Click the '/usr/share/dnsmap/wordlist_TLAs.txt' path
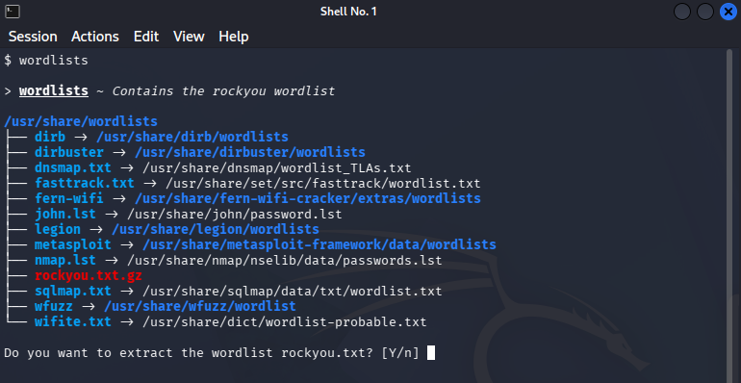The image size is (741, 383). click(277, 167)
